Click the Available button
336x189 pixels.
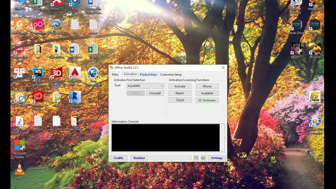coord(207,93)
